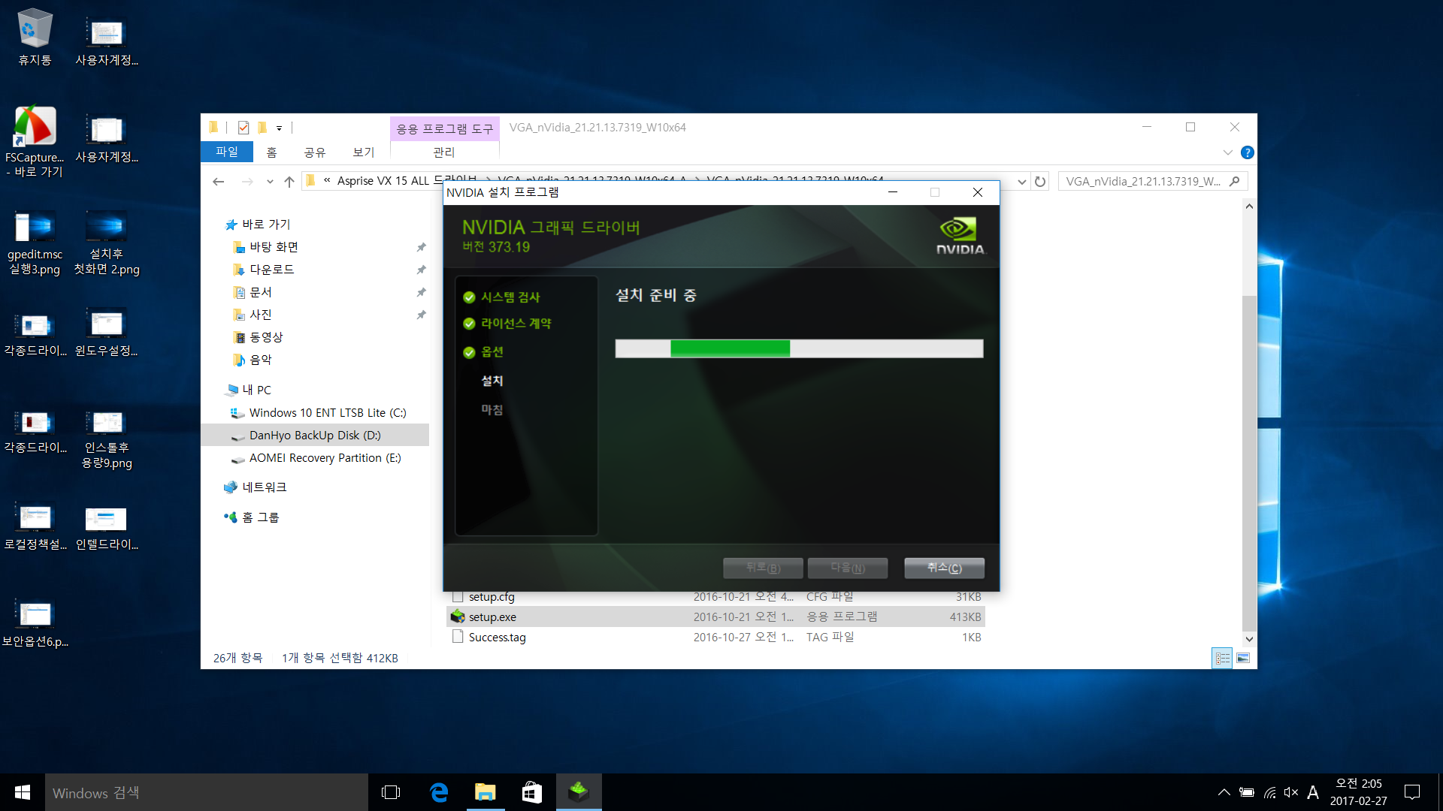Click disabled 뒤로(B) button

763,568
